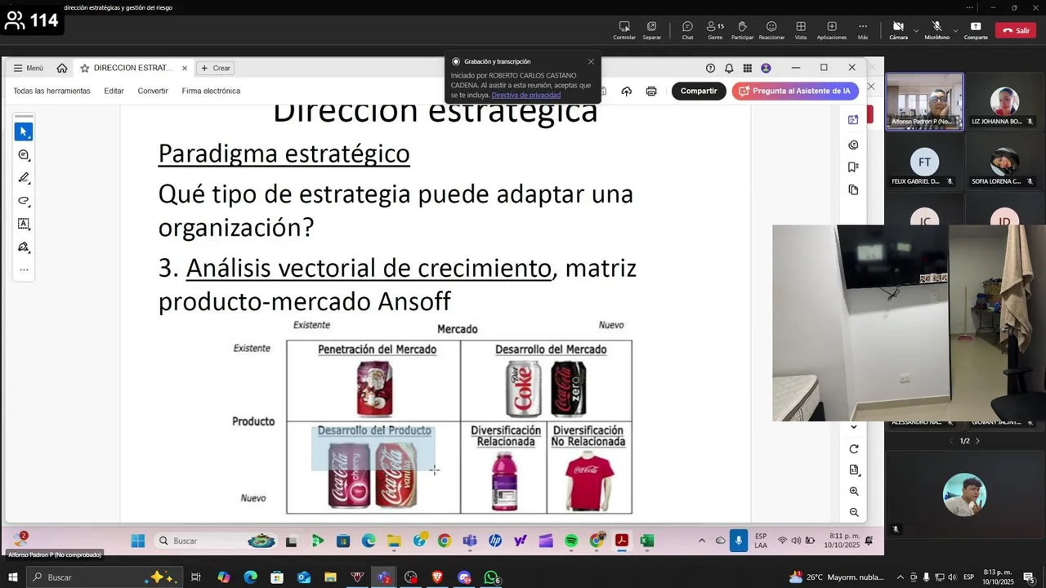Select the Acrobat comment tool
The height and width of the screenshot is (588, 1046).
23,154
